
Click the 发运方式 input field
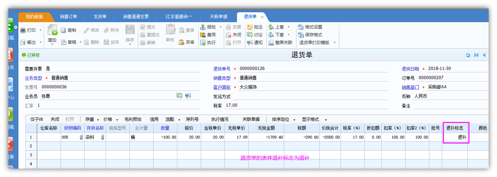pos(310,96)
